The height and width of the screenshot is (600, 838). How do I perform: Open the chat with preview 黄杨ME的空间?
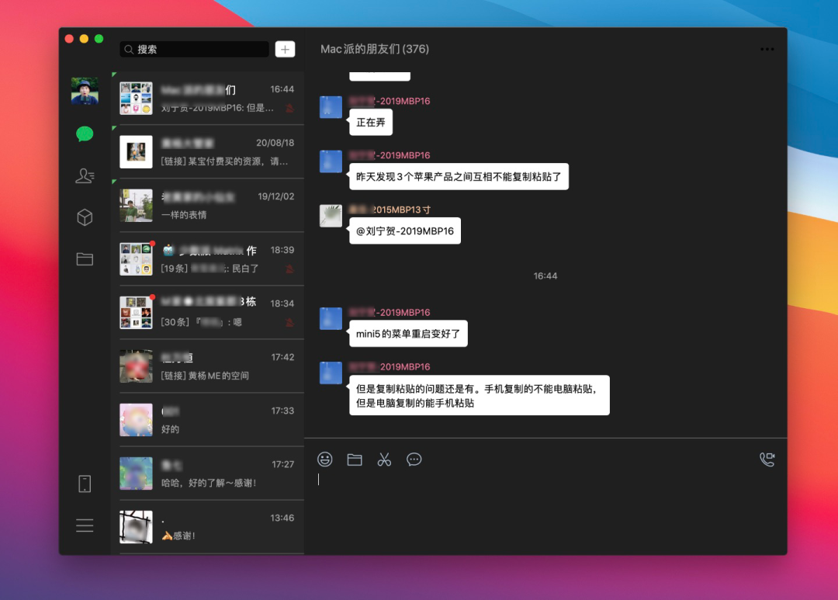(x=208, y=366)
